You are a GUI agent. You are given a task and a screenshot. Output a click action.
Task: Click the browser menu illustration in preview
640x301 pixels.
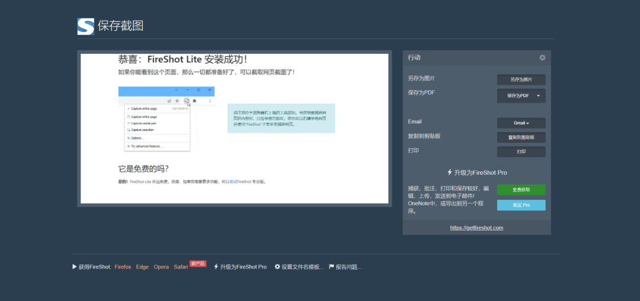click(167, 119)
